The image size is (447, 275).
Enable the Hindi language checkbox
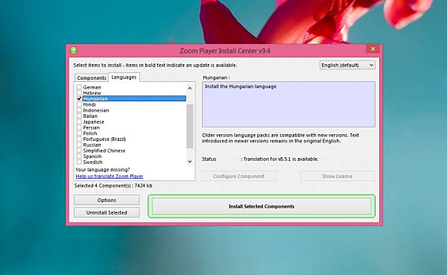coord(79,104)
